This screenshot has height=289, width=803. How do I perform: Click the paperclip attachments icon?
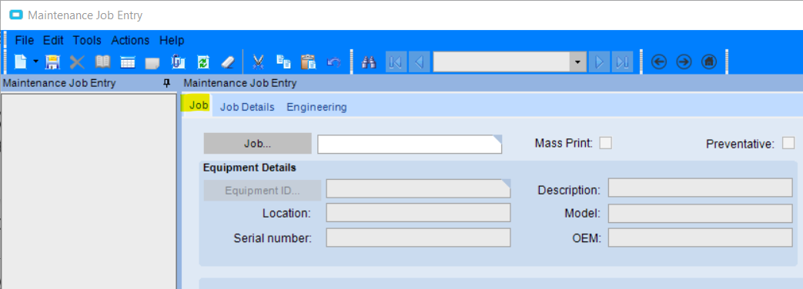coord(178,62)
